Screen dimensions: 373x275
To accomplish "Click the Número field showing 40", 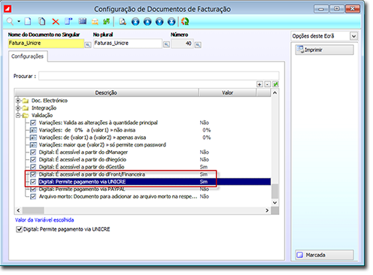I will [182, 44].
